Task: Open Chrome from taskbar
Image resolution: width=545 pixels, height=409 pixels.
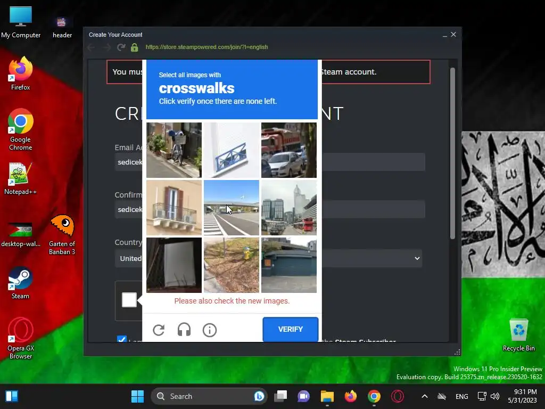Action: [374, 396]
